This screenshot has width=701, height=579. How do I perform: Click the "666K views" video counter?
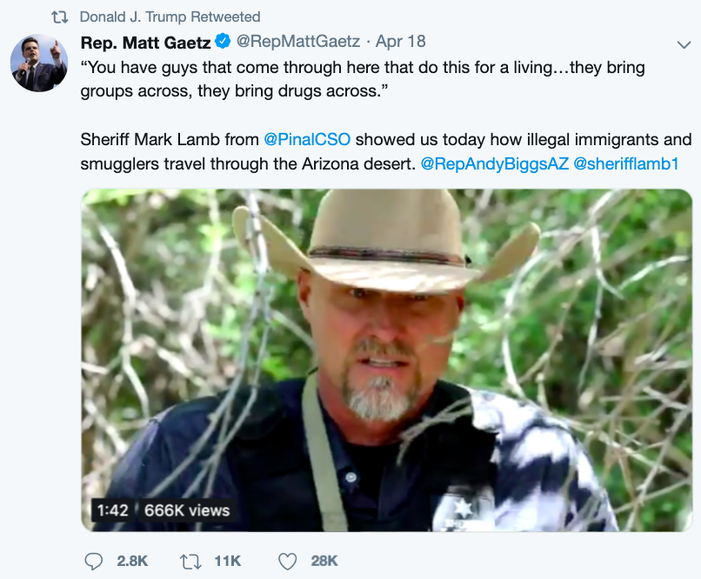[187, 510]
